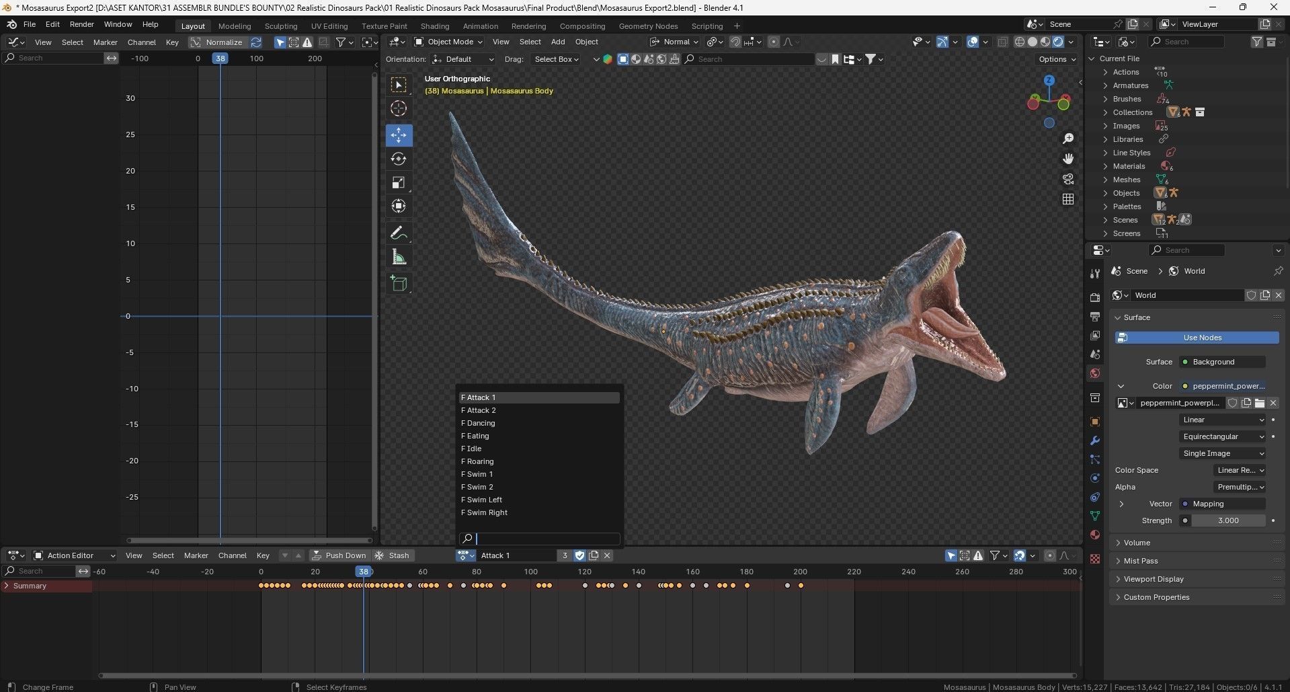1290x692 pixels.
Task: Unlink the Attack 1 action
Action: pyautogui.click(x=607, y=555)
